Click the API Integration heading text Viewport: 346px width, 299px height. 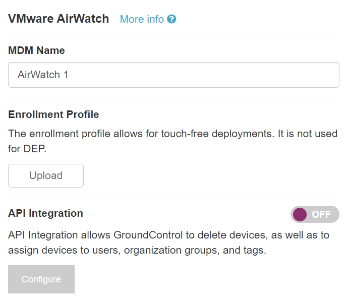pyautogui.click(x=45, y=213)
